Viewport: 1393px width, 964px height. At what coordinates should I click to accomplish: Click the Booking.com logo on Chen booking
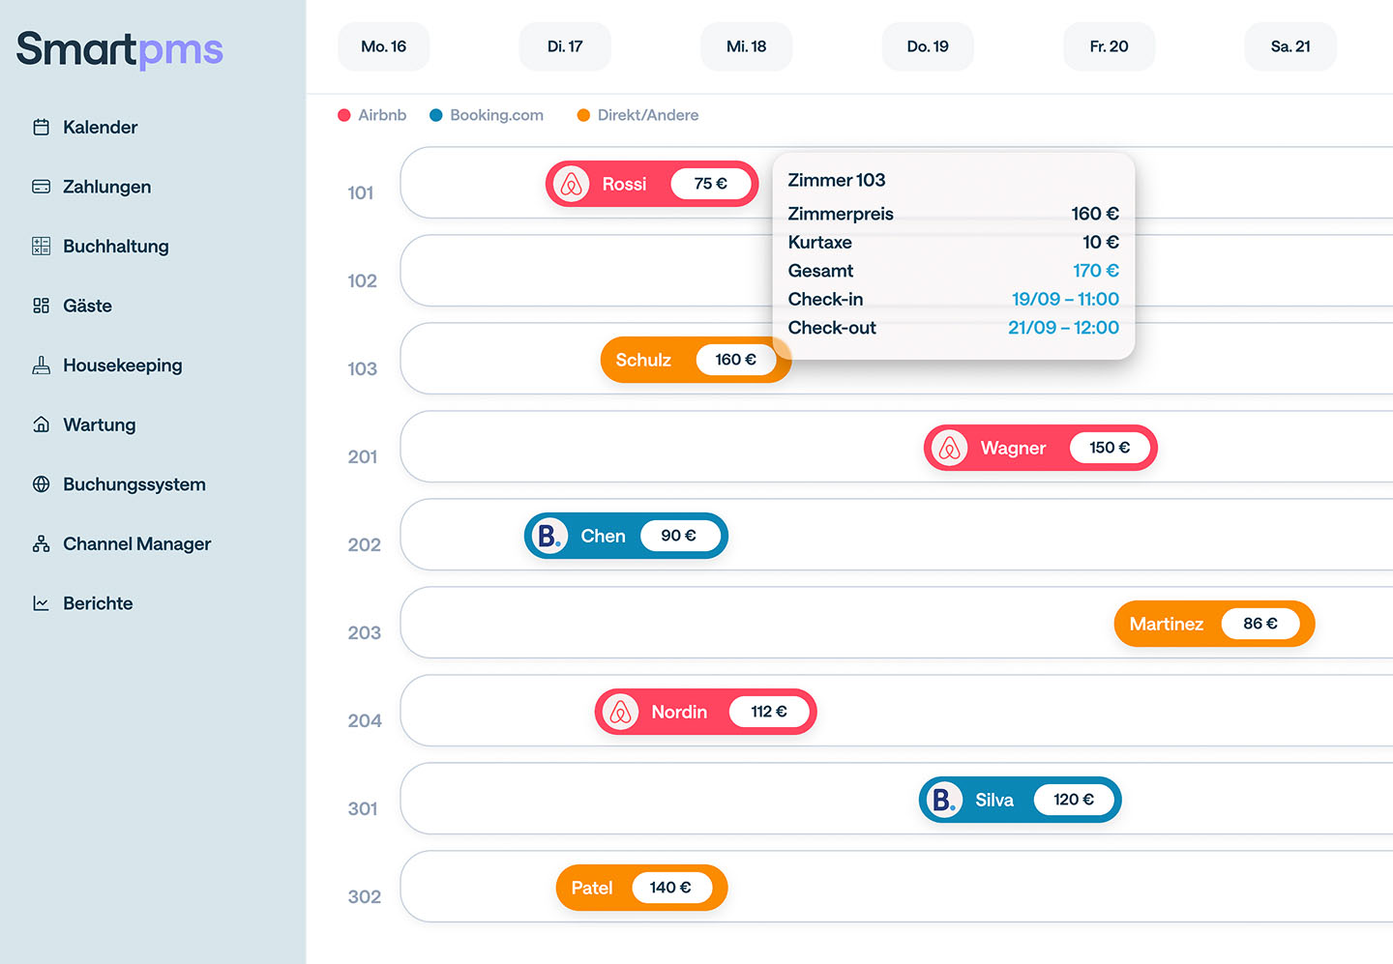[548, 536]
